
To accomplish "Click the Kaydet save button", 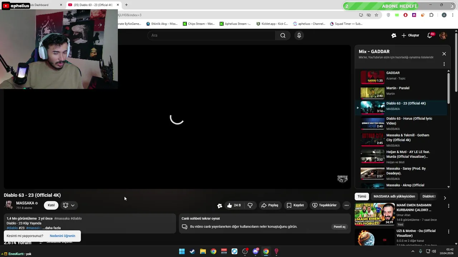I will coord(295,205).
